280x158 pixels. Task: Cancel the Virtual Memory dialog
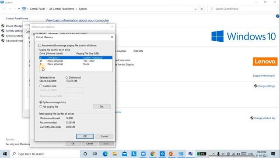click(x=104, y=136)
